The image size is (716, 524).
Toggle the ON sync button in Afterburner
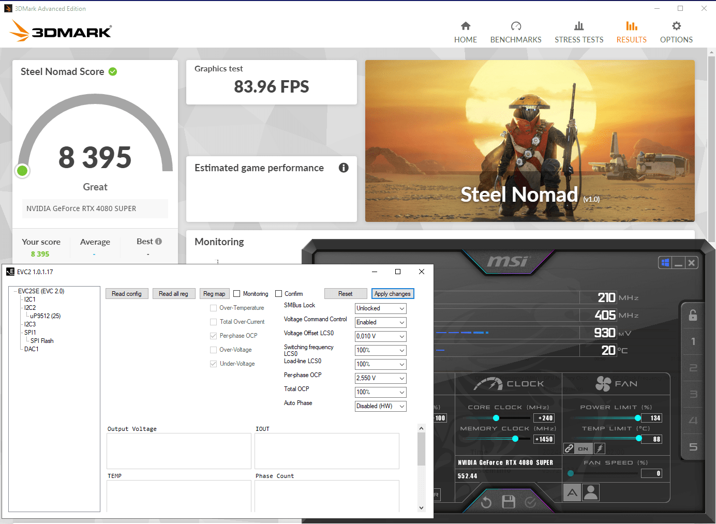pos(583,448)
